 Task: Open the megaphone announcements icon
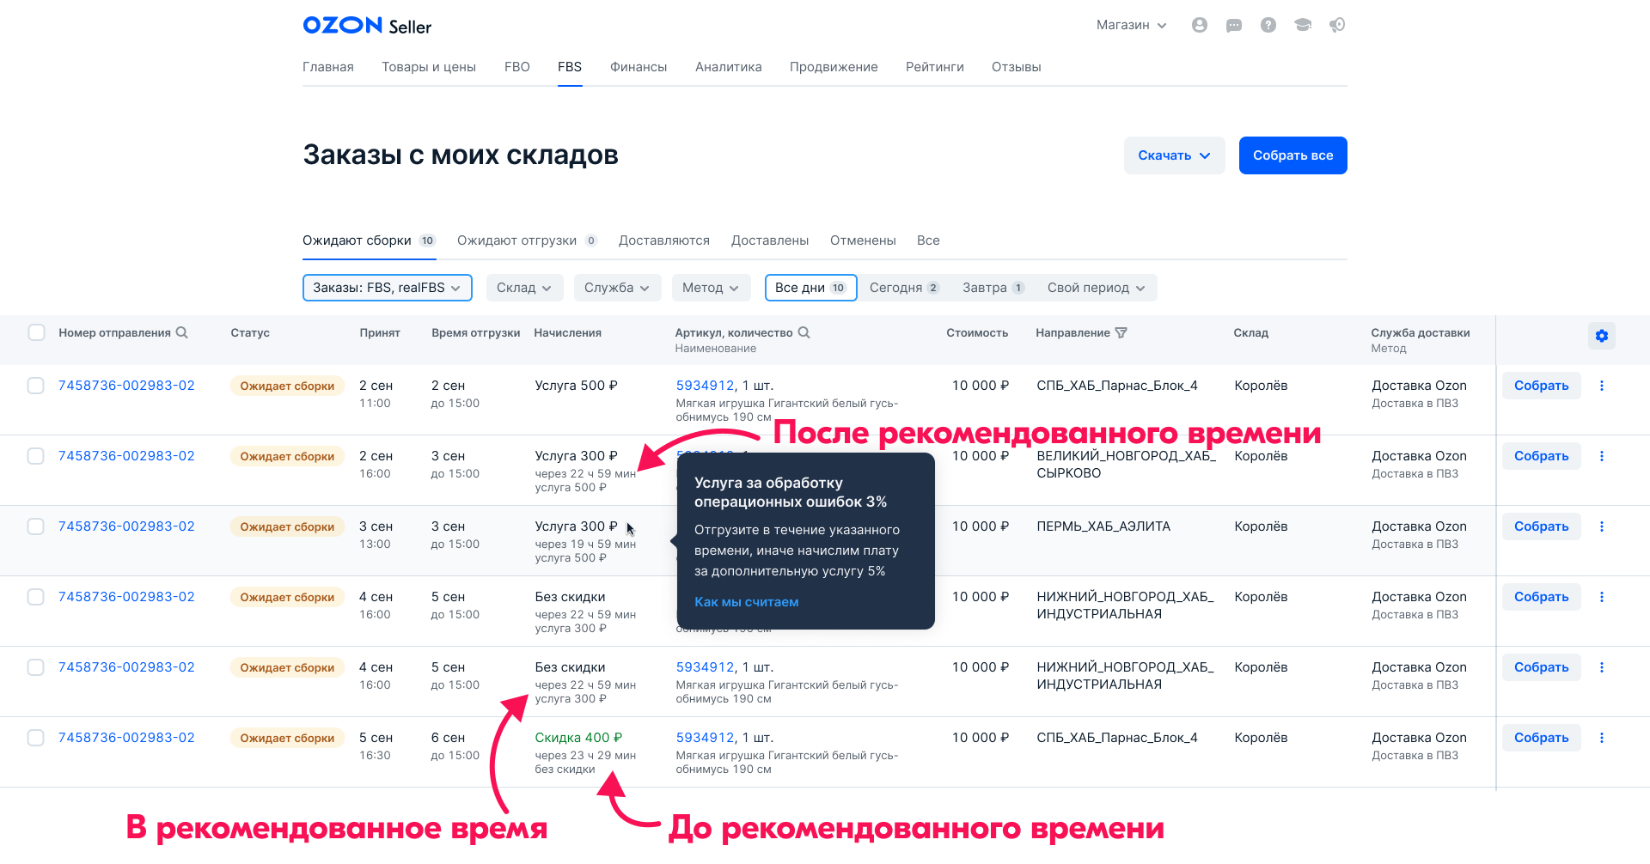pos(1337,25)
